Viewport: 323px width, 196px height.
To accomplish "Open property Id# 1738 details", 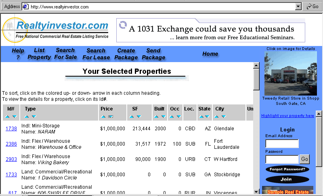I will tap(11, 129).
